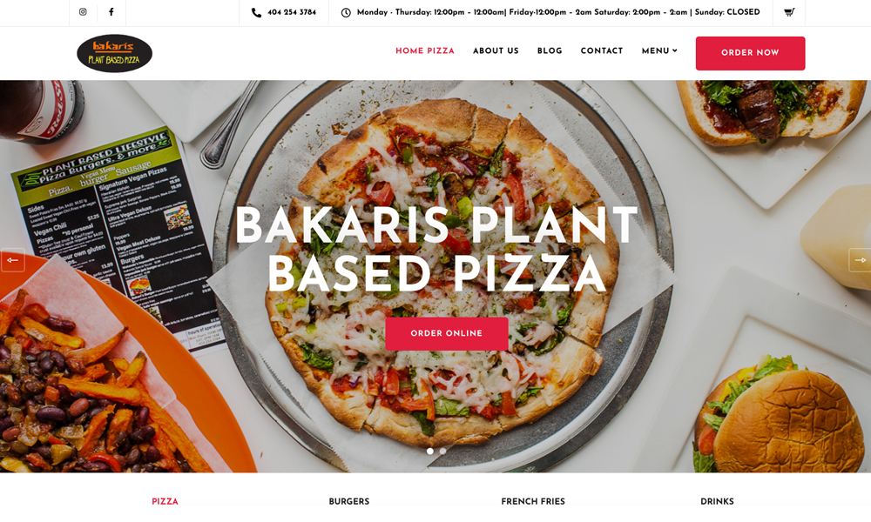This screenshot has height=522, width=871.
Task: Call the 404 254 3784 phone link
Action: click(292, 12)
